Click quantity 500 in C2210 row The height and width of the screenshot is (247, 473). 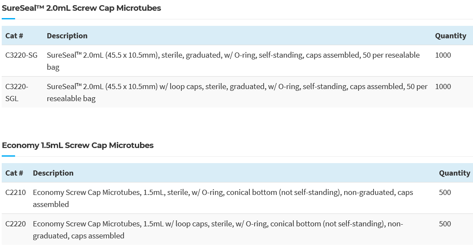pyautogui.click(x=445, y=192)
